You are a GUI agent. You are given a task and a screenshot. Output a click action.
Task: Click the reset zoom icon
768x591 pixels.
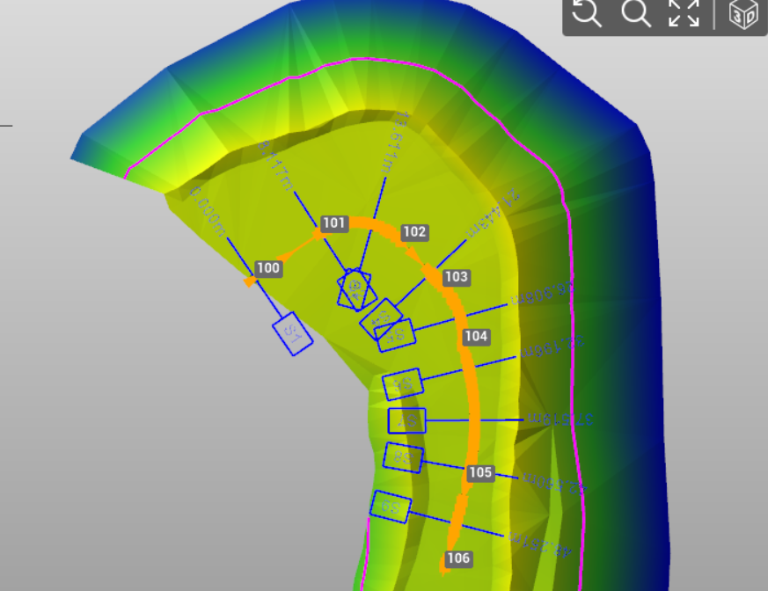click(587, 13)
